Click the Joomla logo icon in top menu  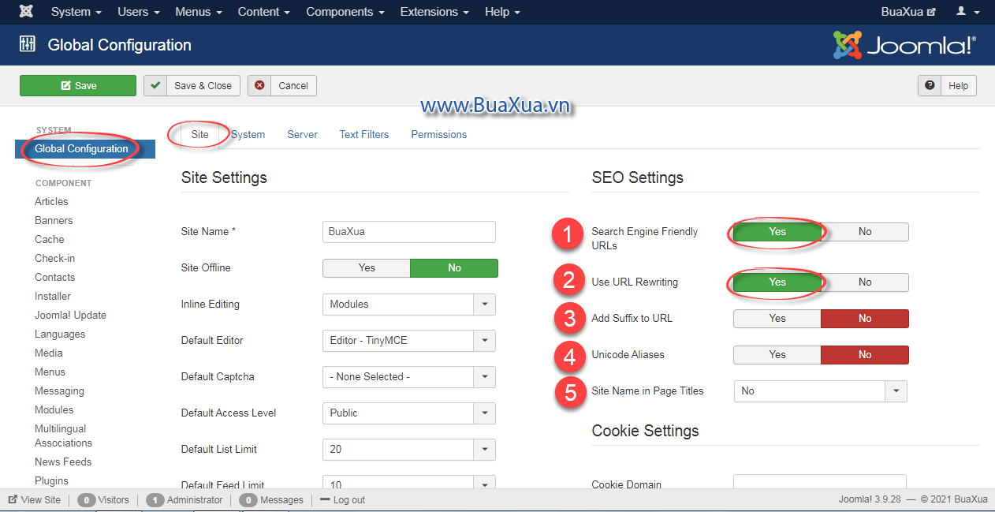(26, 12)
